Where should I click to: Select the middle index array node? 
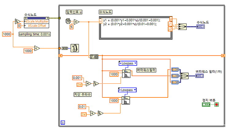pos(175,76)
